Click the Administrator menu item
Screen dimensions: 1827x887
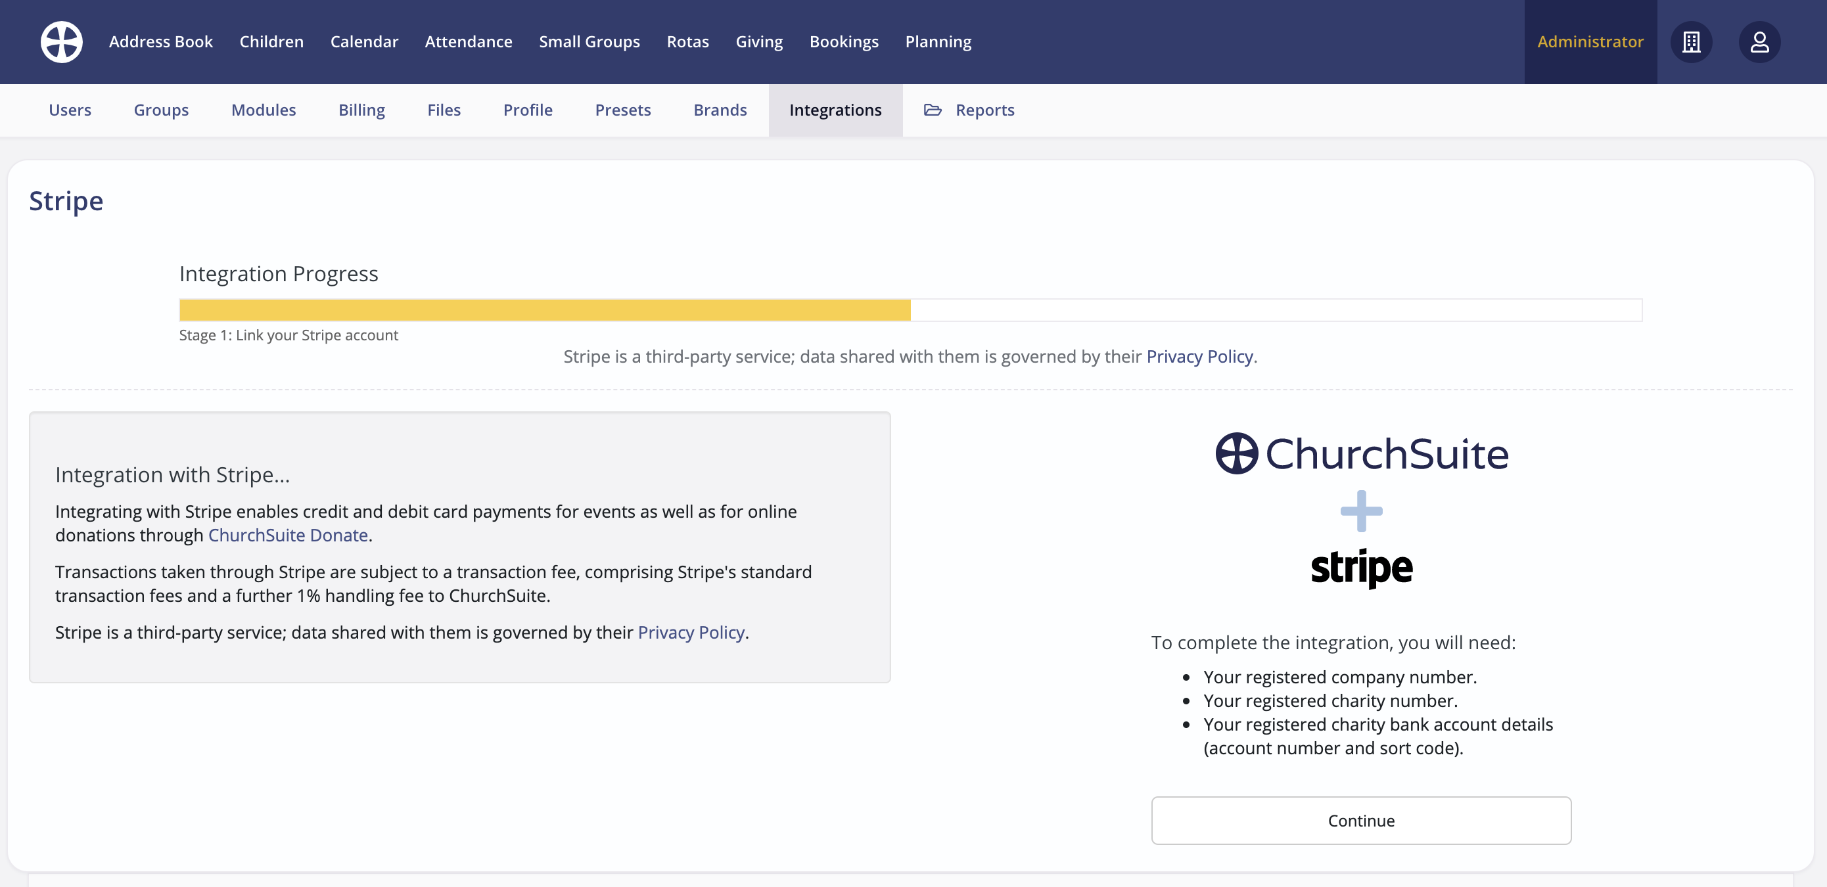tap(1589, 42)
